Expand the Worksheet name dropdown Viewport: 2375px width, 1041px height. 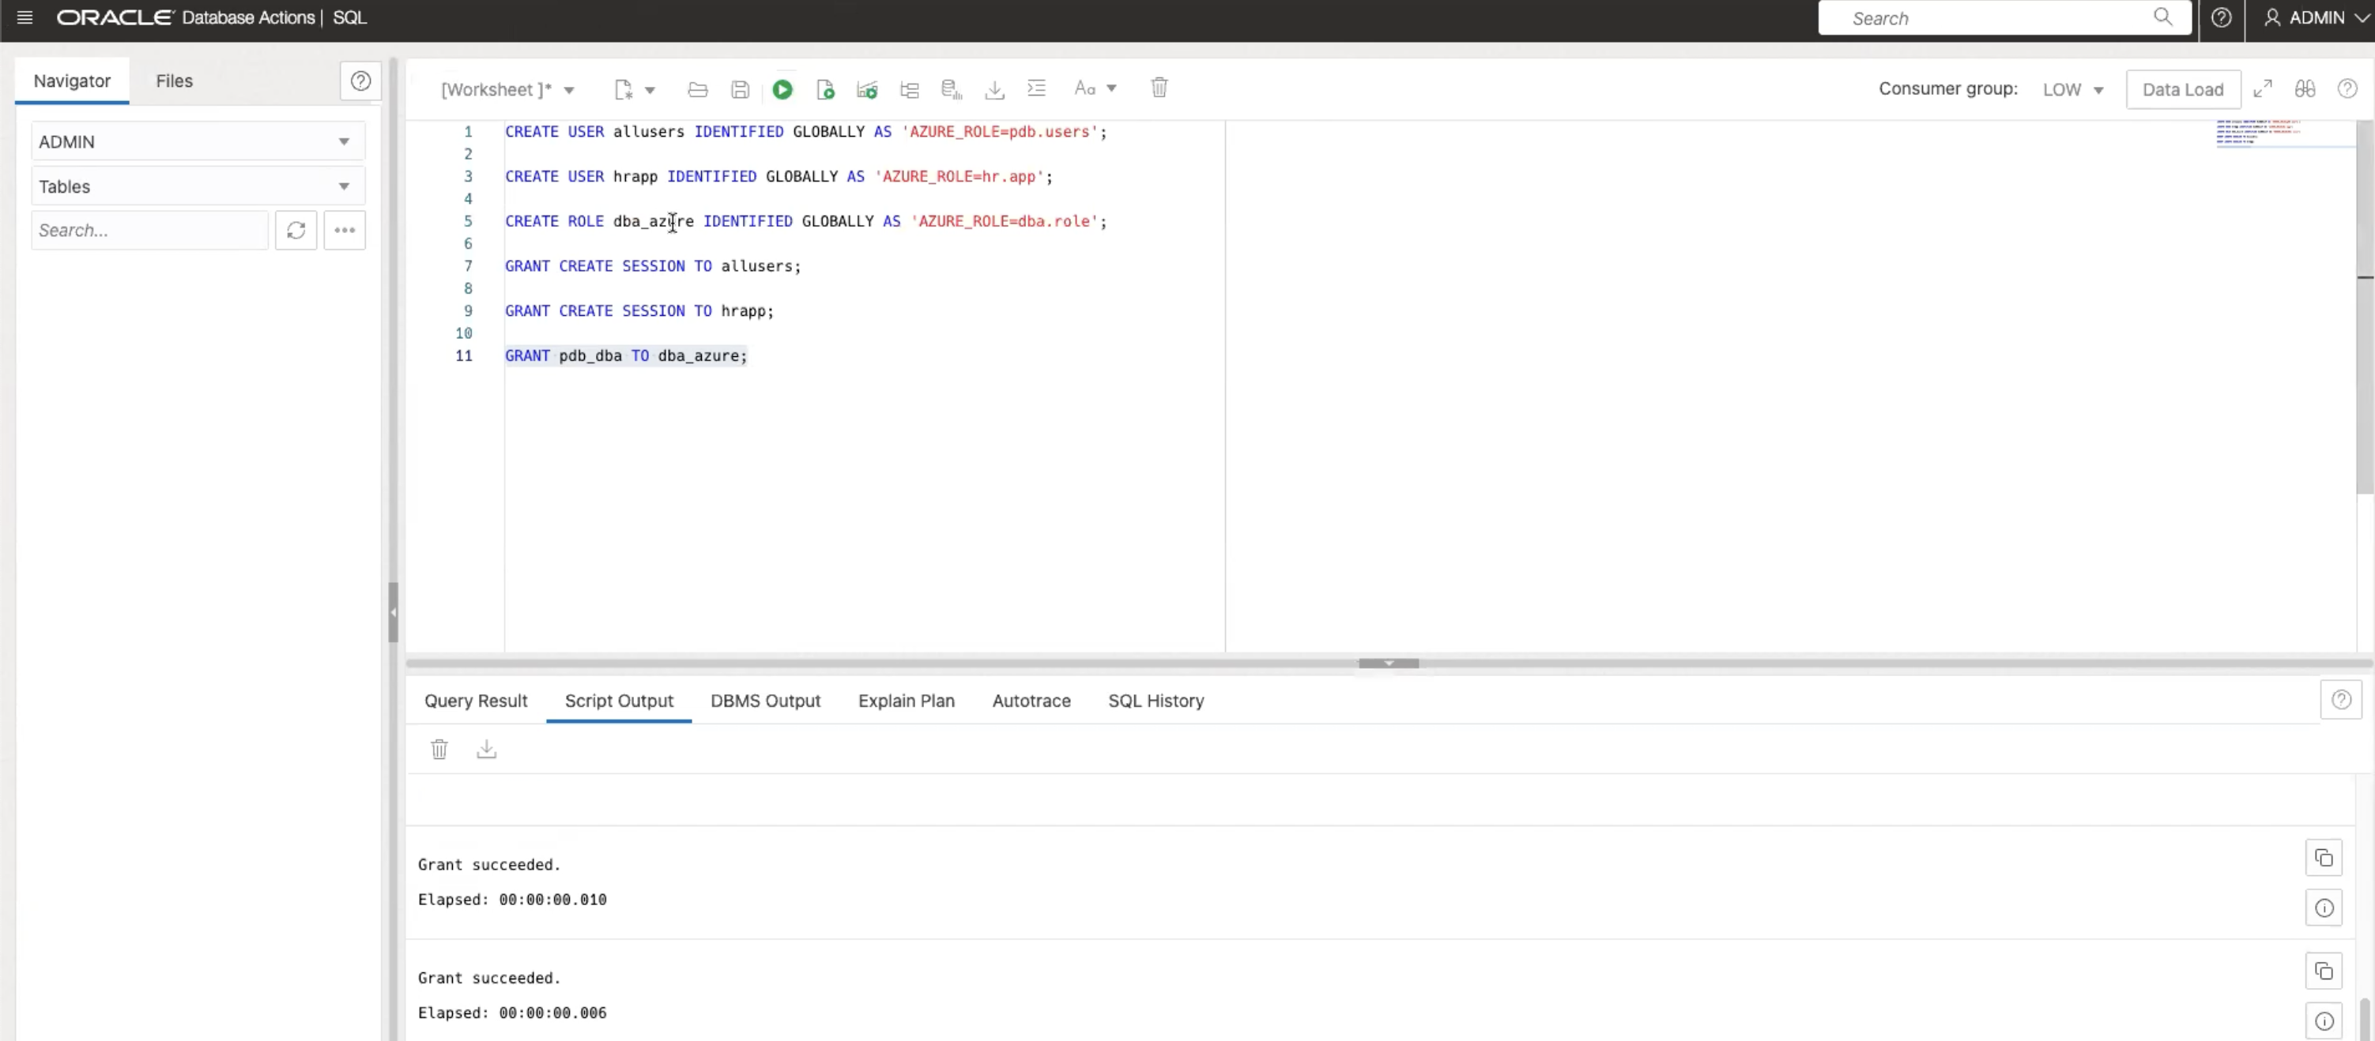click(x=569, y=90)
